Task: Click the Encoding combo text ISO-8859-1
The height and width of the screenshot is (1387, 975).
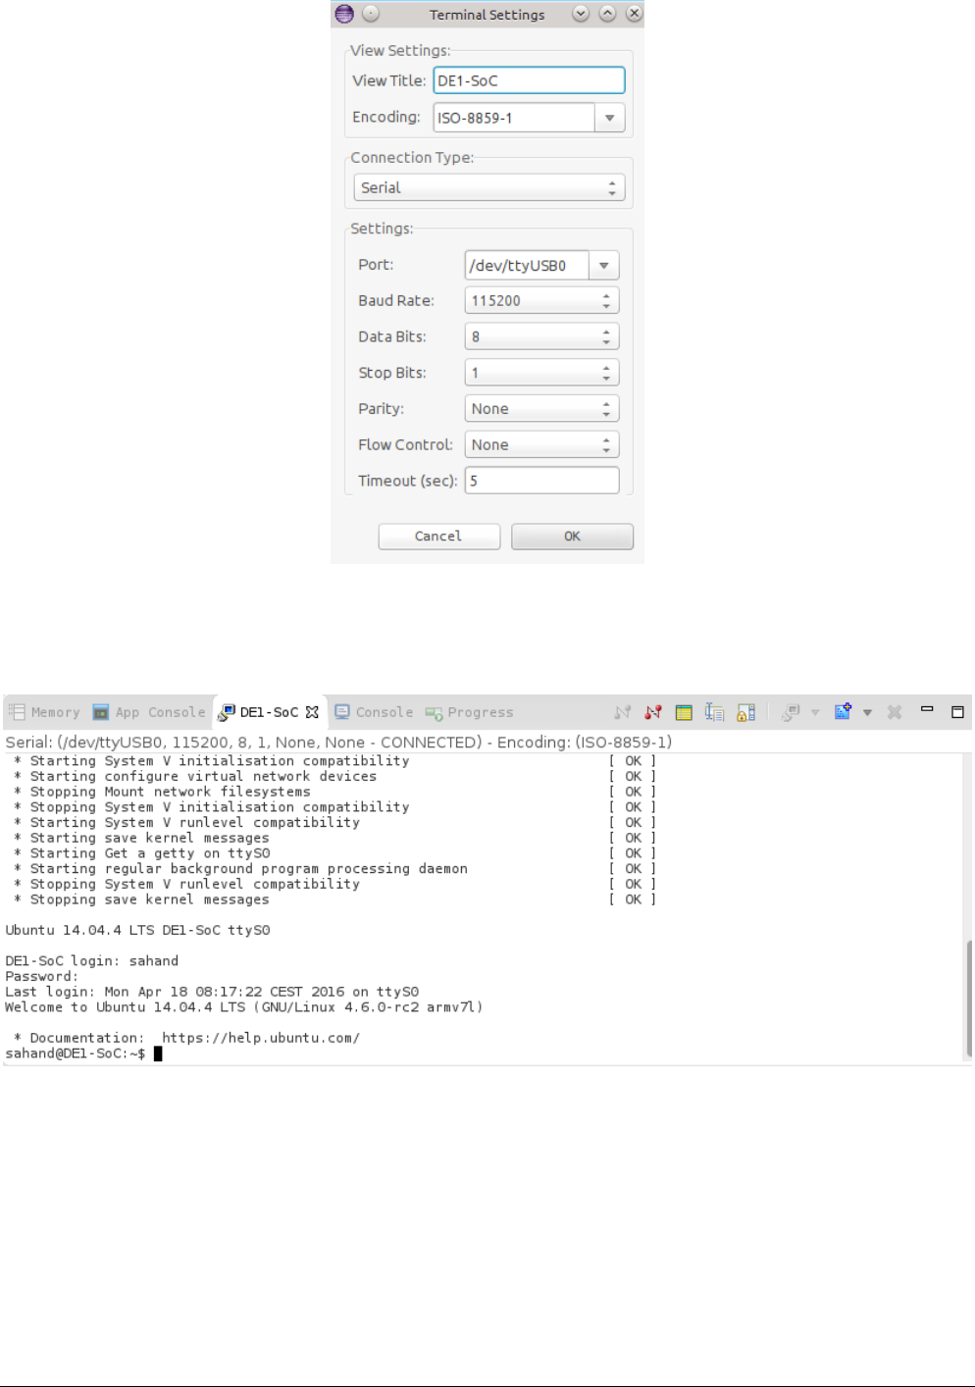Action: (513, 118)
